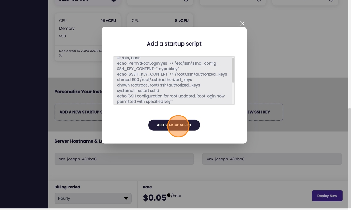Select the fourth top-row plan radio button
This screenshot has width=351, height=210.
point(331,0)
